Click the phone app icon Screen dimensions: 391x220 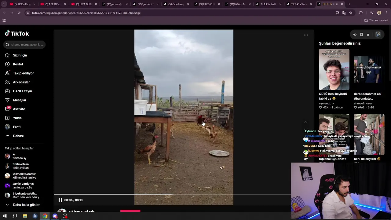(x=361, y=35)
